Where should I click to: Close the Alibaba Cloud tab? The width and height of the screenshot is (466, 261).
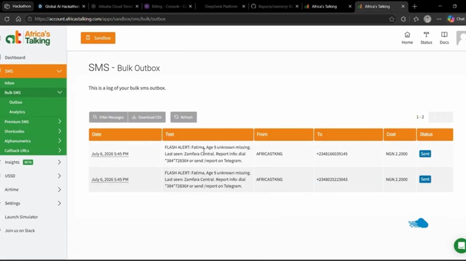pyautogui.click(x=137, y=6)
